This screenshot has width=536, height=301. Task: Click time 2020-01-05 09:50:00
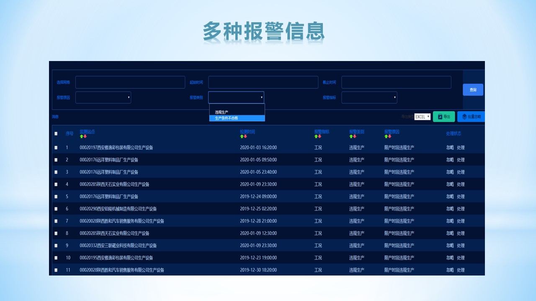pyautogui.click(x=258, y=160)
